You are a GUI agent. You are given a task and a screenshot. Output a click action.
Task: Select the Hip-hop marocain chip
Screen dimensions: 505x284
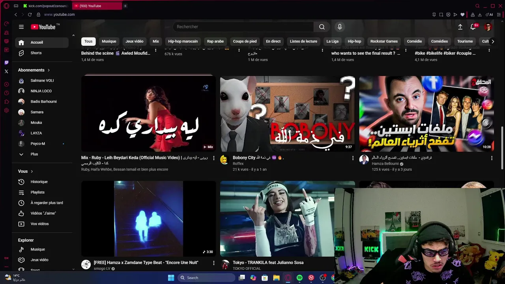183,41
